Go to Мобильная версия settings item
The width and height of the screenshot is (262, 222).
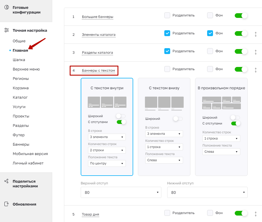(x=30, y=154)
